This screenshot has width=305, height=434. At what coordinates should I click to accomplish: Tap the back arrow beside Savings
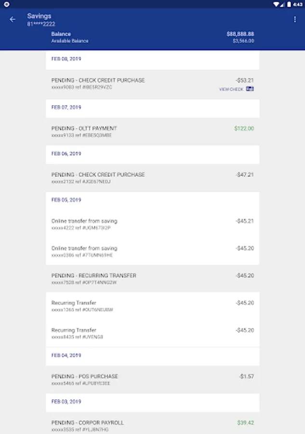click(13, 19)
